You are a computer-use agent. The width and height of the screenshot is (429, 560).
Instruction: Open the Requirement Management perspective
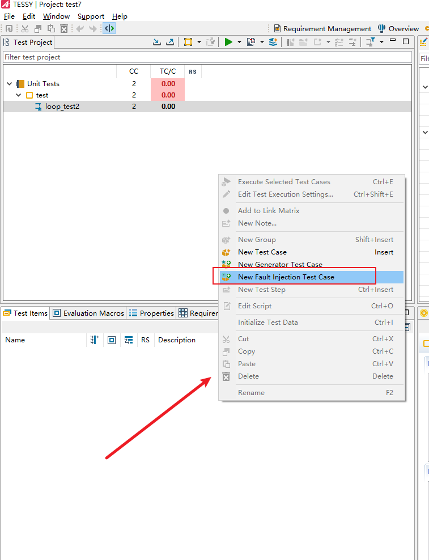322,28
